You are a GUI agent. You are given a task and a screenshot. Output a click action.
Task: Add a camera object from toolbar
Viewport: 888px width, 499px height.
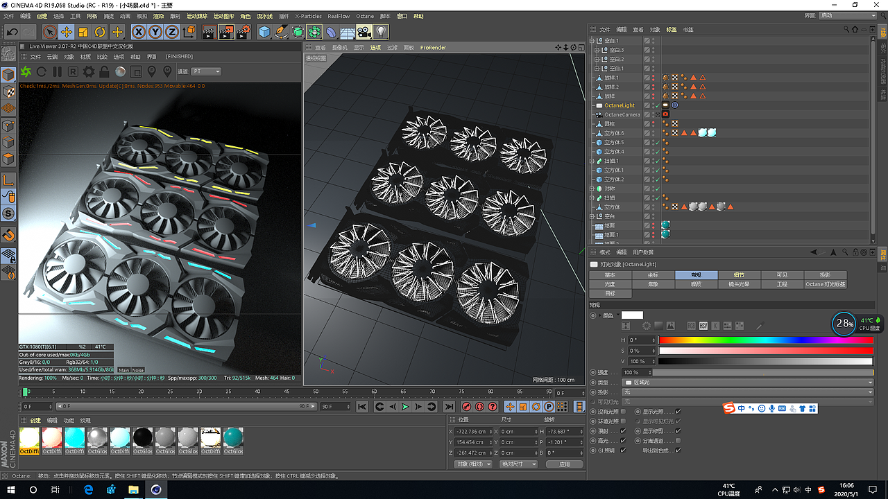(364, 32)
